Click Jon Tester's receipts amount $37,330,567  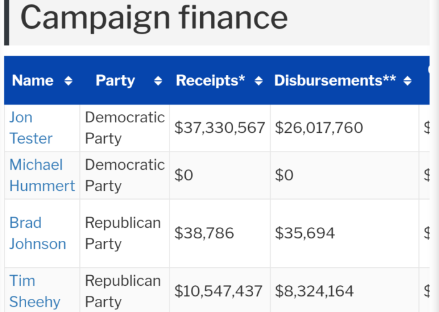[x=219, y=128]
